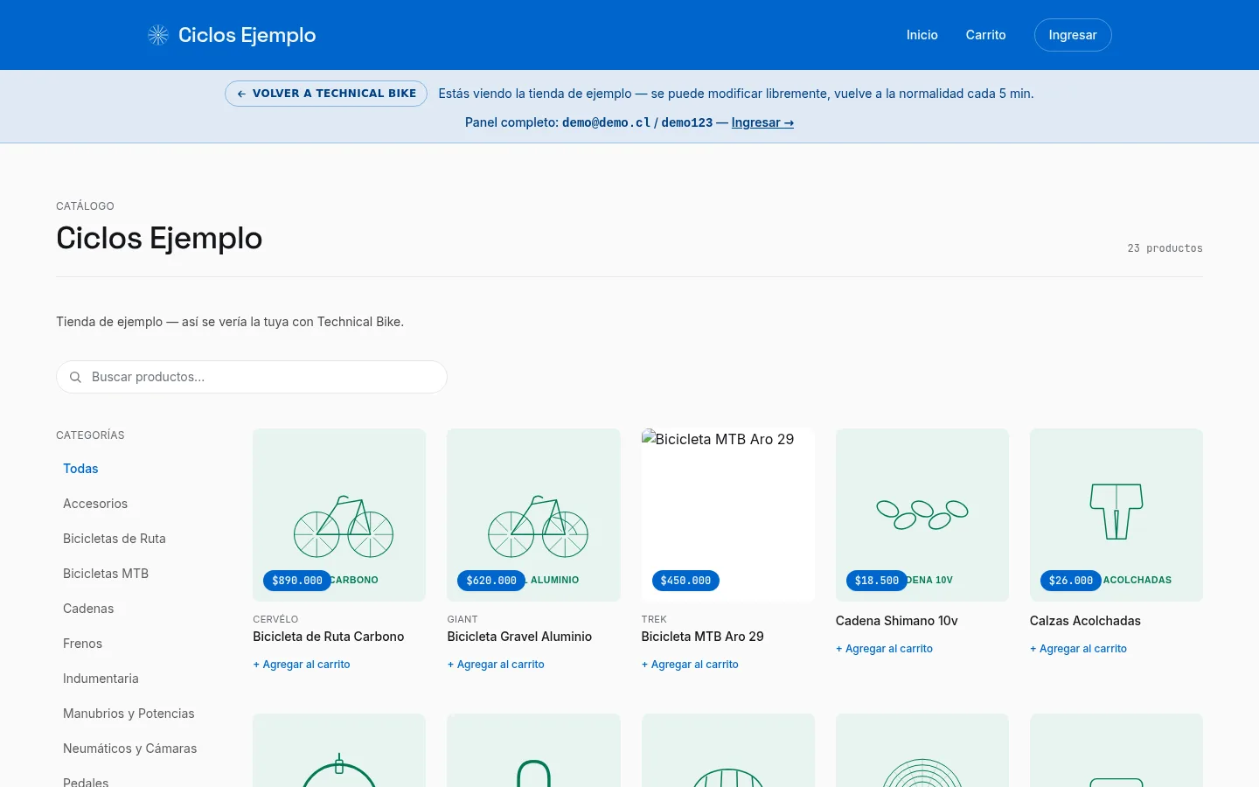Select the Todas category
This screenshot has height=787, width=1259.
[80, 469]
